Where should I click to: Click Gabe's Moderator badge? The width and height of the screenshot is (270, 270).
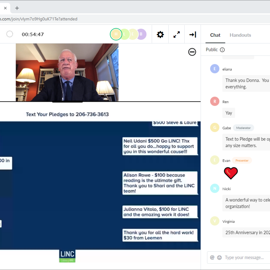pos(243,128)
